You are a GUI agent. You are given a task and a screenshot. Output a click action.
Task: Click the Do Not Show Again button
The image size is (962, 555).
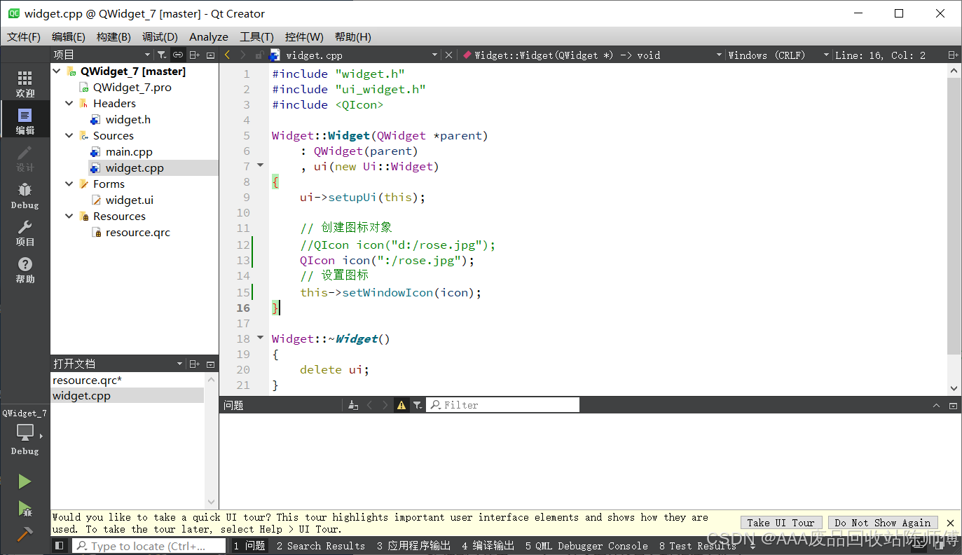(883, 523)
